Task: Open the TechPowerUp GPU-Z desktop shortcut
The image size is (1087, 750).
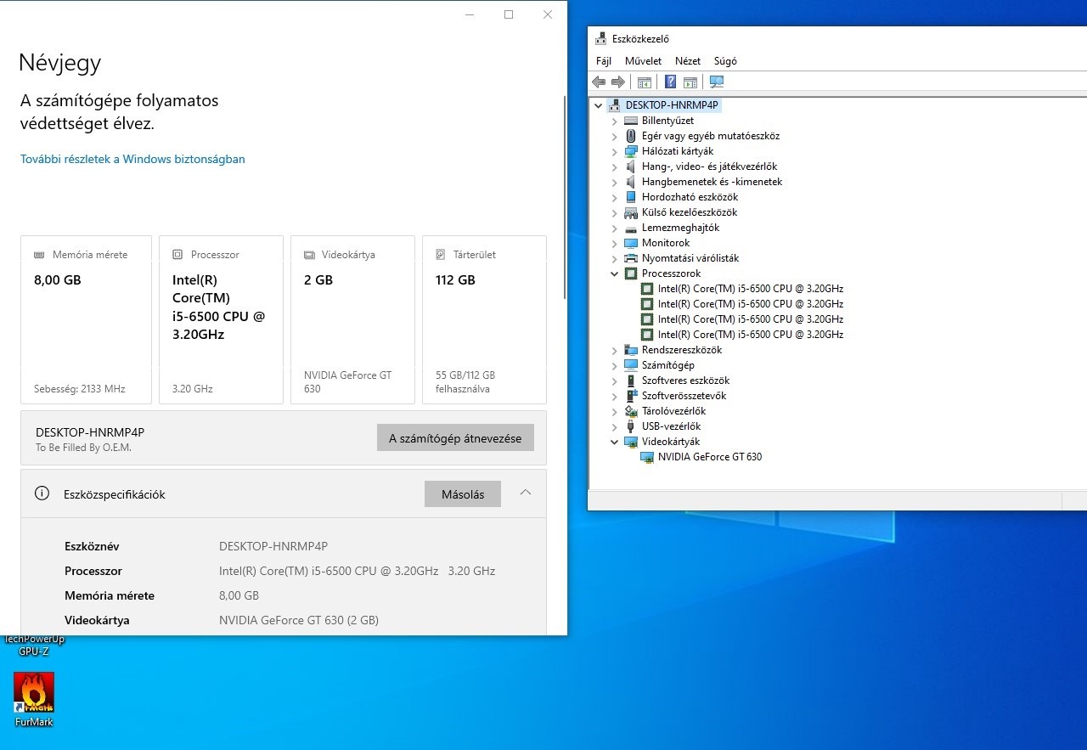Action: [34, 645]
